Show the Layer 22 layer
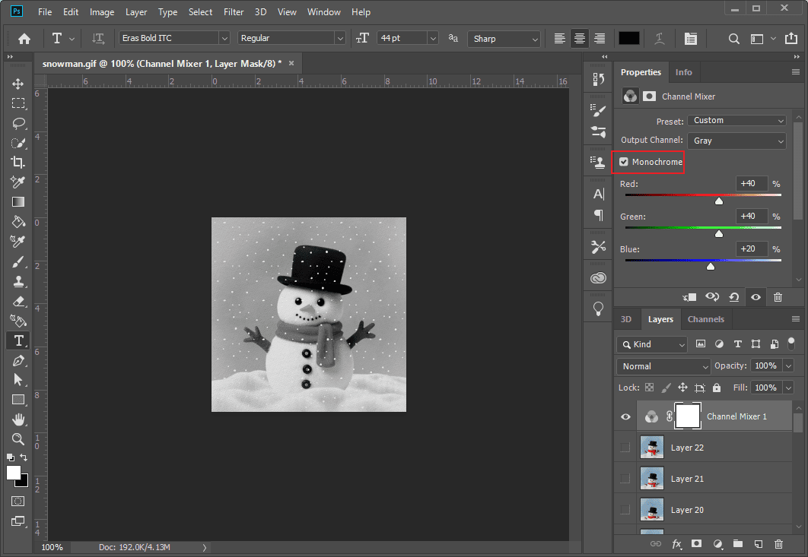Image resolution: width=808 pixels, height=557 pixels. pos(625,447)
